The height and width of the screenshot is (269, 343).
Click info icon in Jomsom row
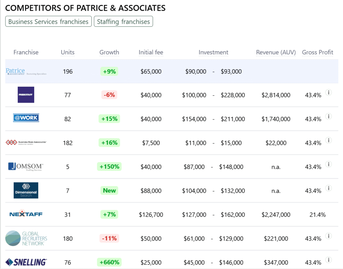coord(328,164)
